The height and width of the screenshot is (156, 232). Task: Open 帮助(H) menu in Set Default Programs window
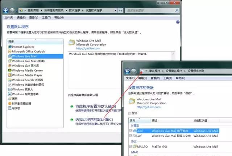tap(59, 17)
